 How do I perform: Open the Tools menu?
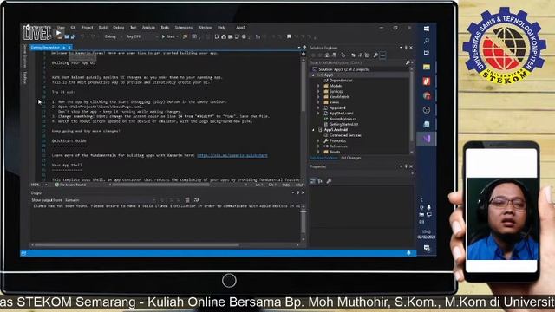pyautogui.click(x=165, y=27)
